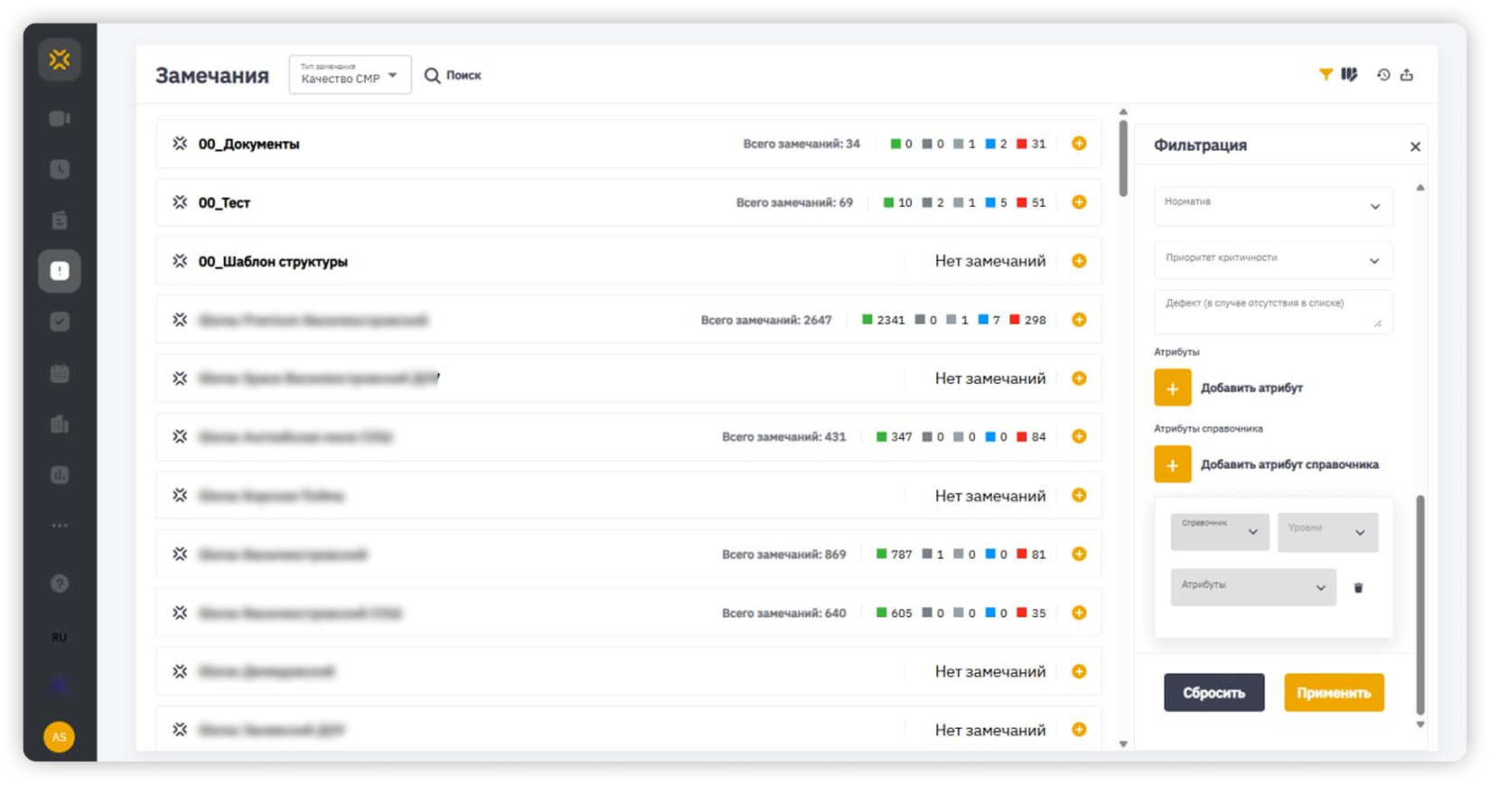Click the Сбросить button
Screen dimensions: 1490x785
[x=1214, y=693]
